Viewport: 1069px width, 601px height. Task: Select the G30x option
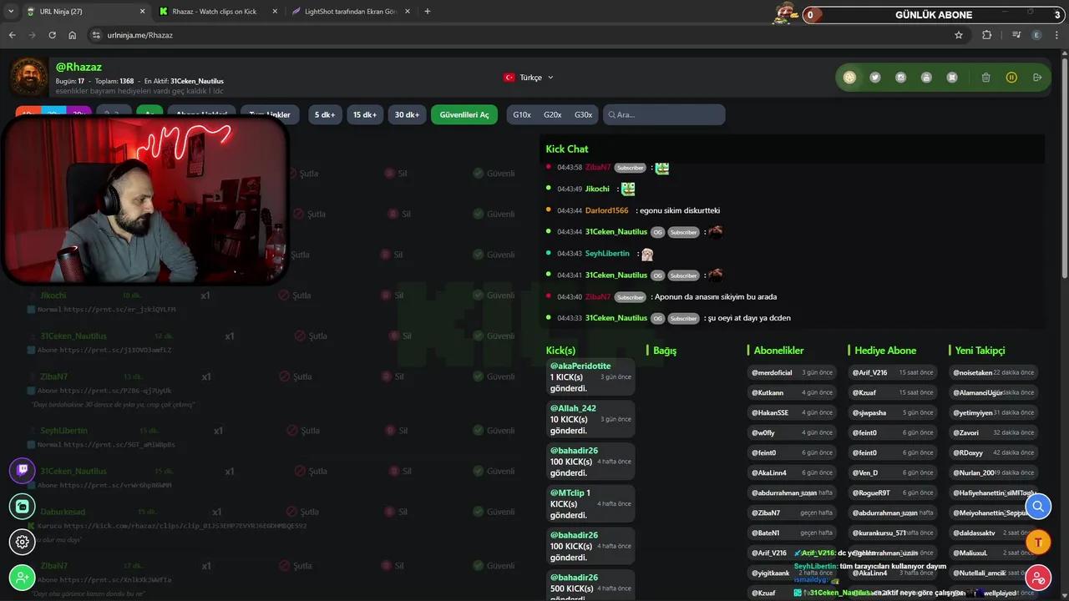[584, 115]
